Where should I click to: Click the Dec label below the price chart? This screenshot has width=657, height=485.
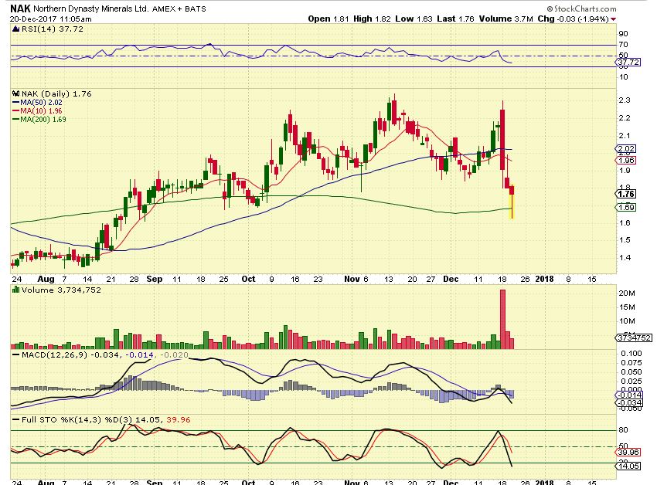[451, 279]
